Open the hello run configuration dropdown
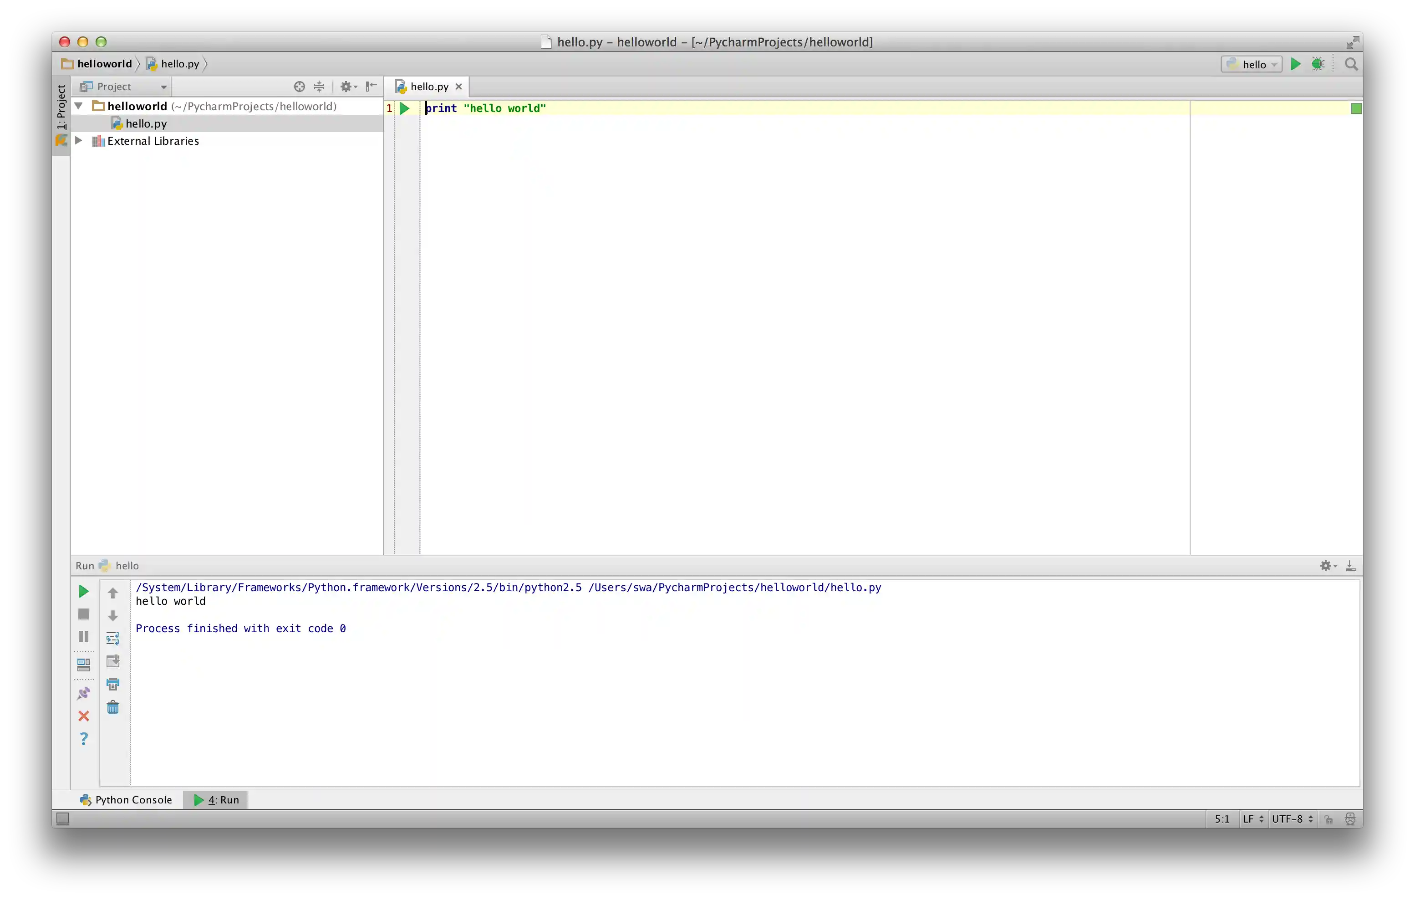This screenshot has width=1415, height=900. [1251, 64]
